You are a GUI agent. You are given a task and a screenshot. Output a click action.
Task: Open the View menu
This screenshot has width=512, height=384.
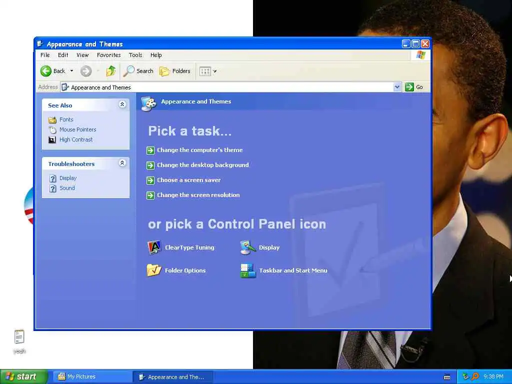click(82, 55)
